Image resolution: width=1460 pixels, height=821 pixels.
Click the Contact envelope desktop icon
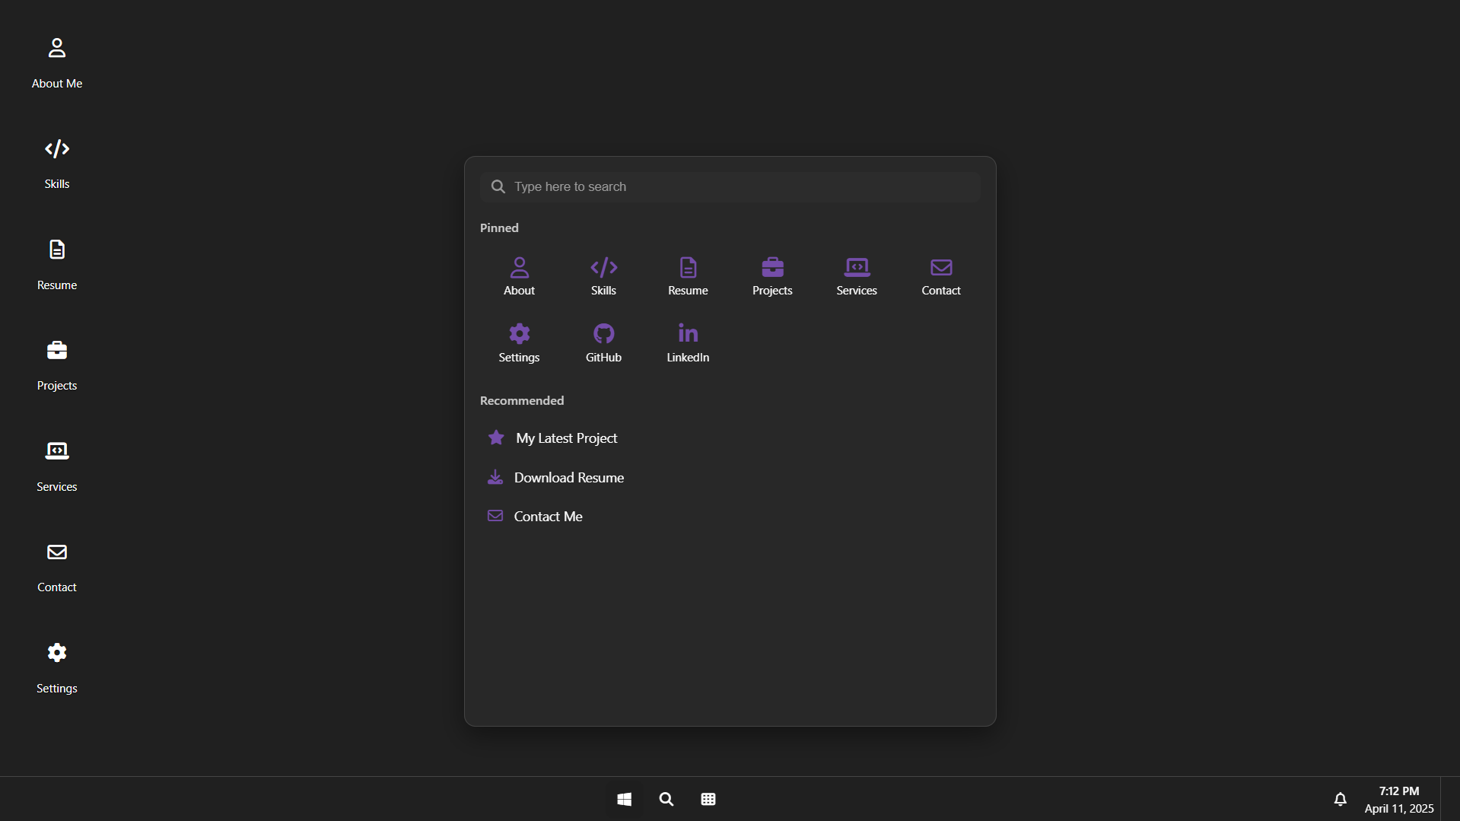[x=57, y=566]
